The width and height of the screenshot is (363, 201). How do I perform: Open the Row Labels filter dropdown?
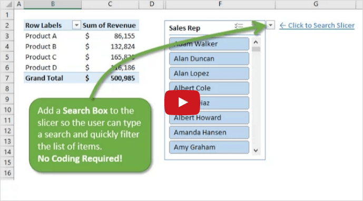(76, 25)
